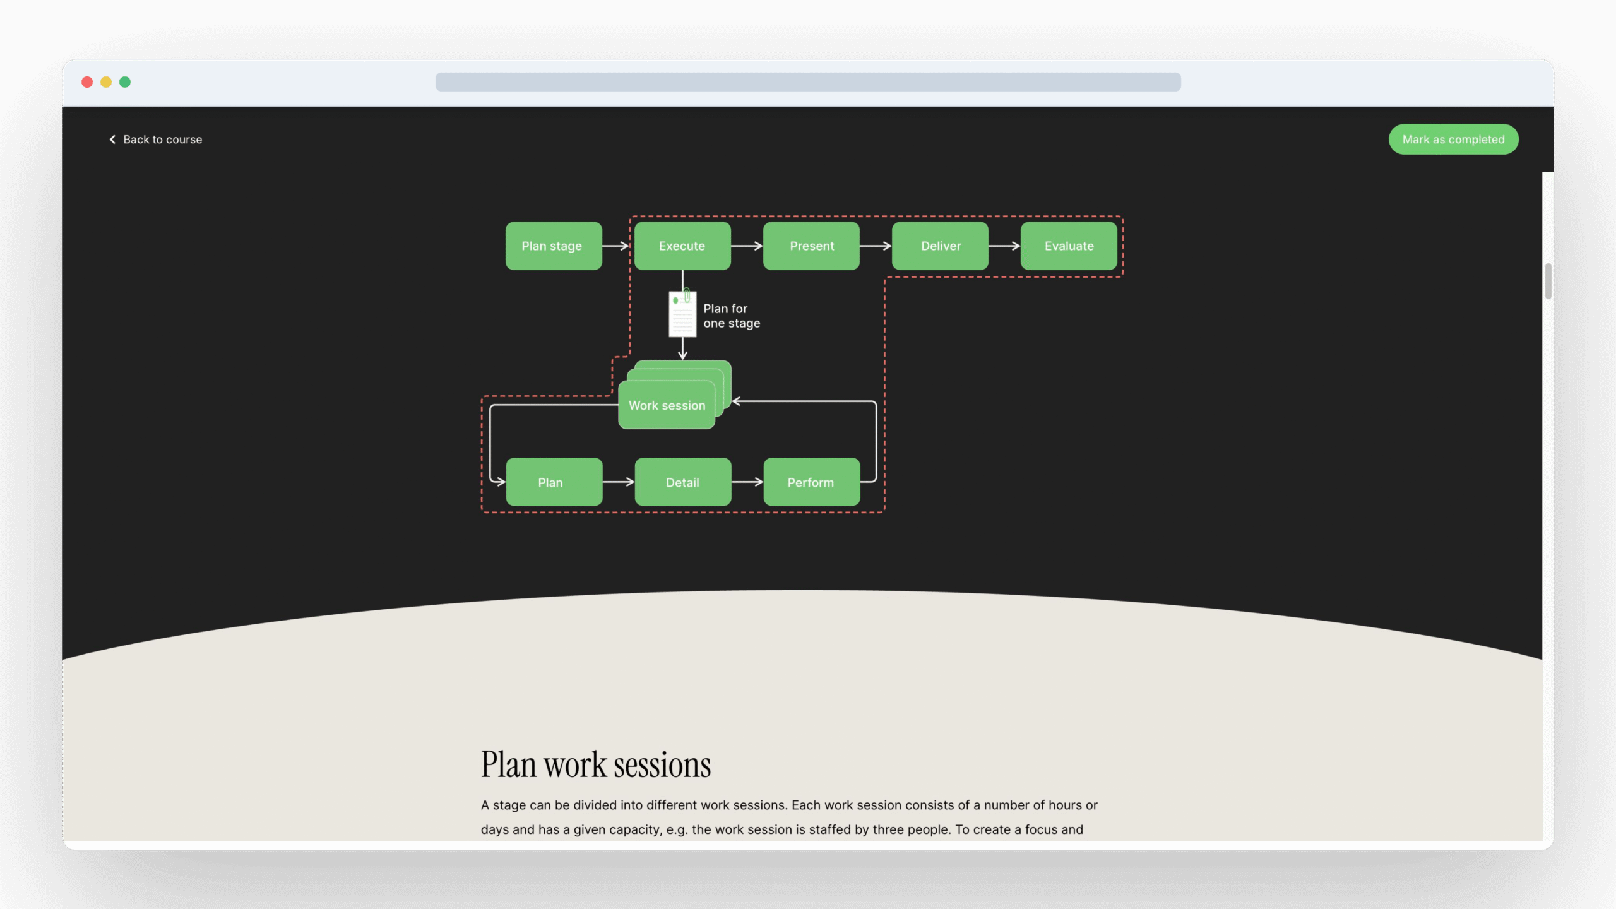
Task: Click the Back to course link
Action: tap(162, 140)
